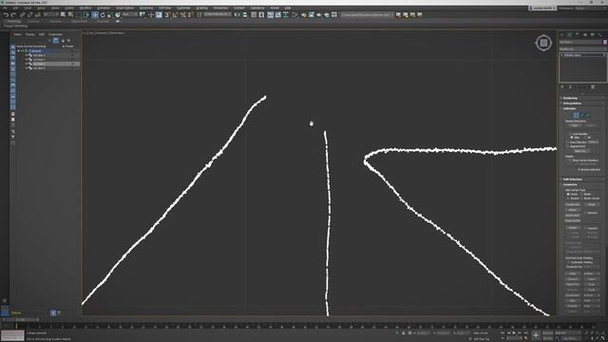Switch to the Hierarchy command panel tab
The width and height of the screenshot is (608, 342).
coord(578,34)
